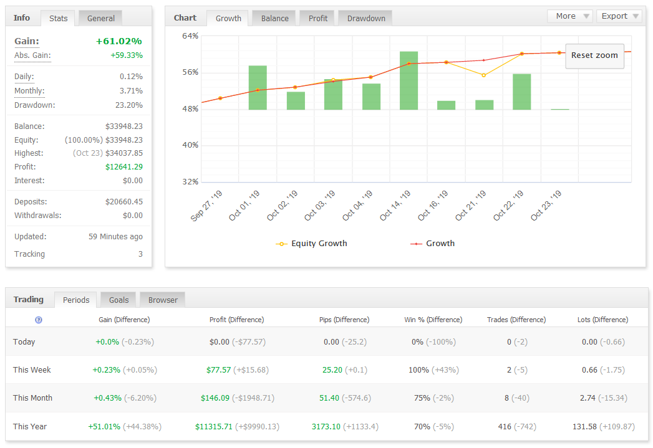
Task: Click the 3173.10 This Year pips
Action: (326, 426)
